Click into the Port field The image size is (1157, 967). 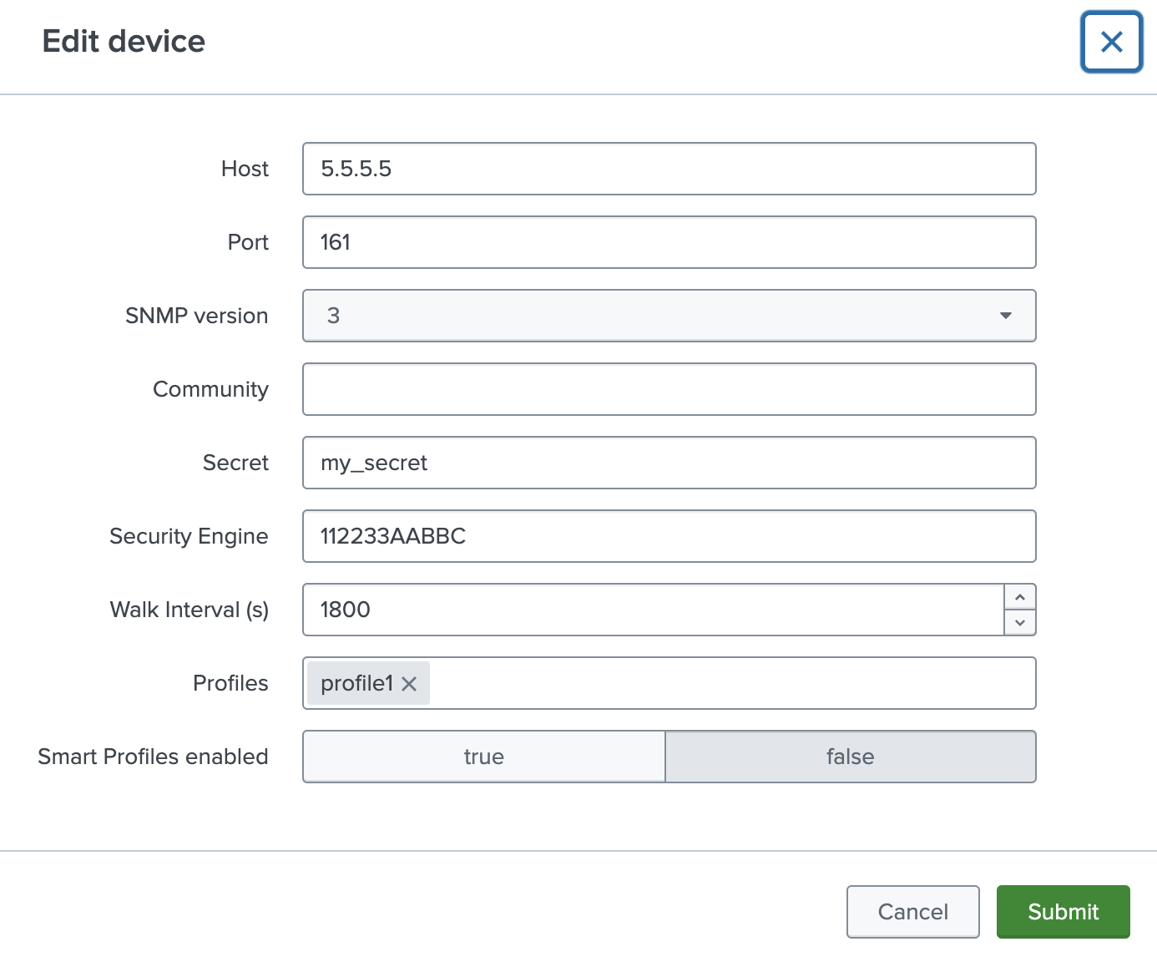tap(668, 242)
